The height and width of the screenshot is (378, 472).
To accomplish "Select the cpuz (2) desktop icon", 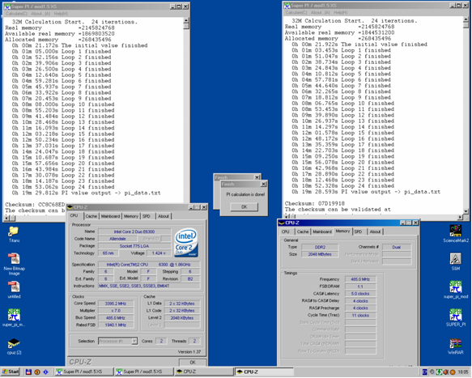I will pyautogui.click(x=14, y=346).
